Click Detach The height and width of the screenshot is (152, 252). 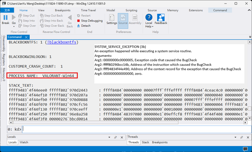click(x=84, y=26)
